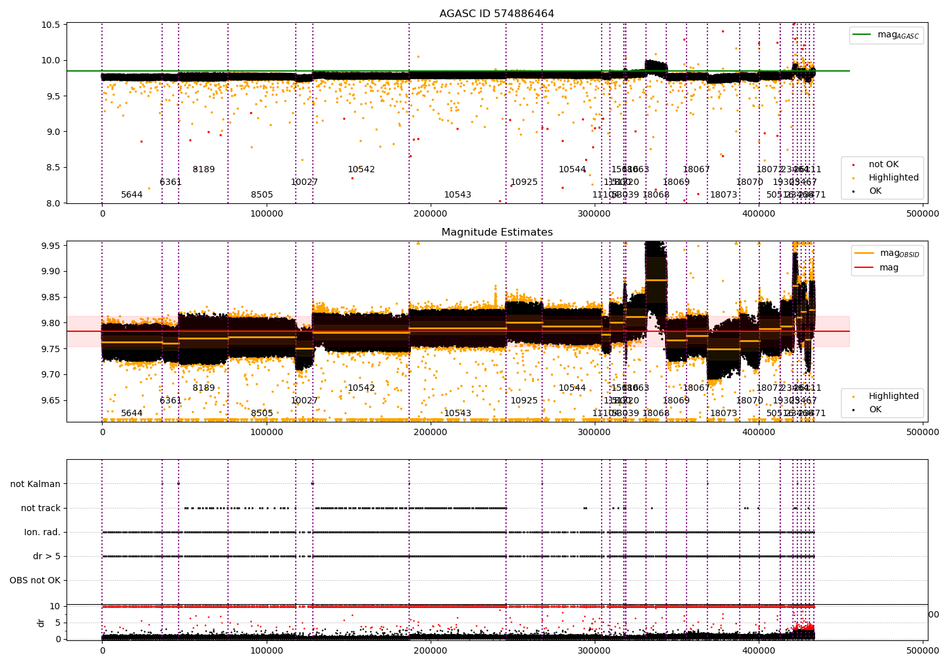
Task: Click the 9.80 y-axis tick label
Action: (x=50, y=323)
